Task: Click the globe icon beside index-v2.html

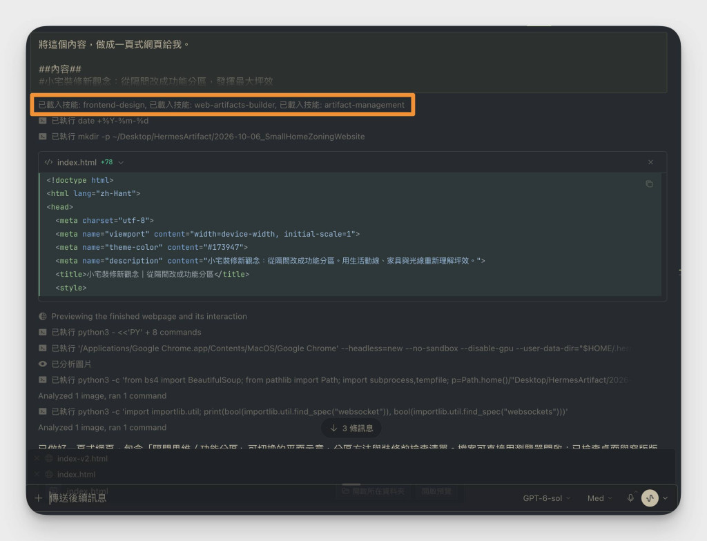Action: pos(49,458)
